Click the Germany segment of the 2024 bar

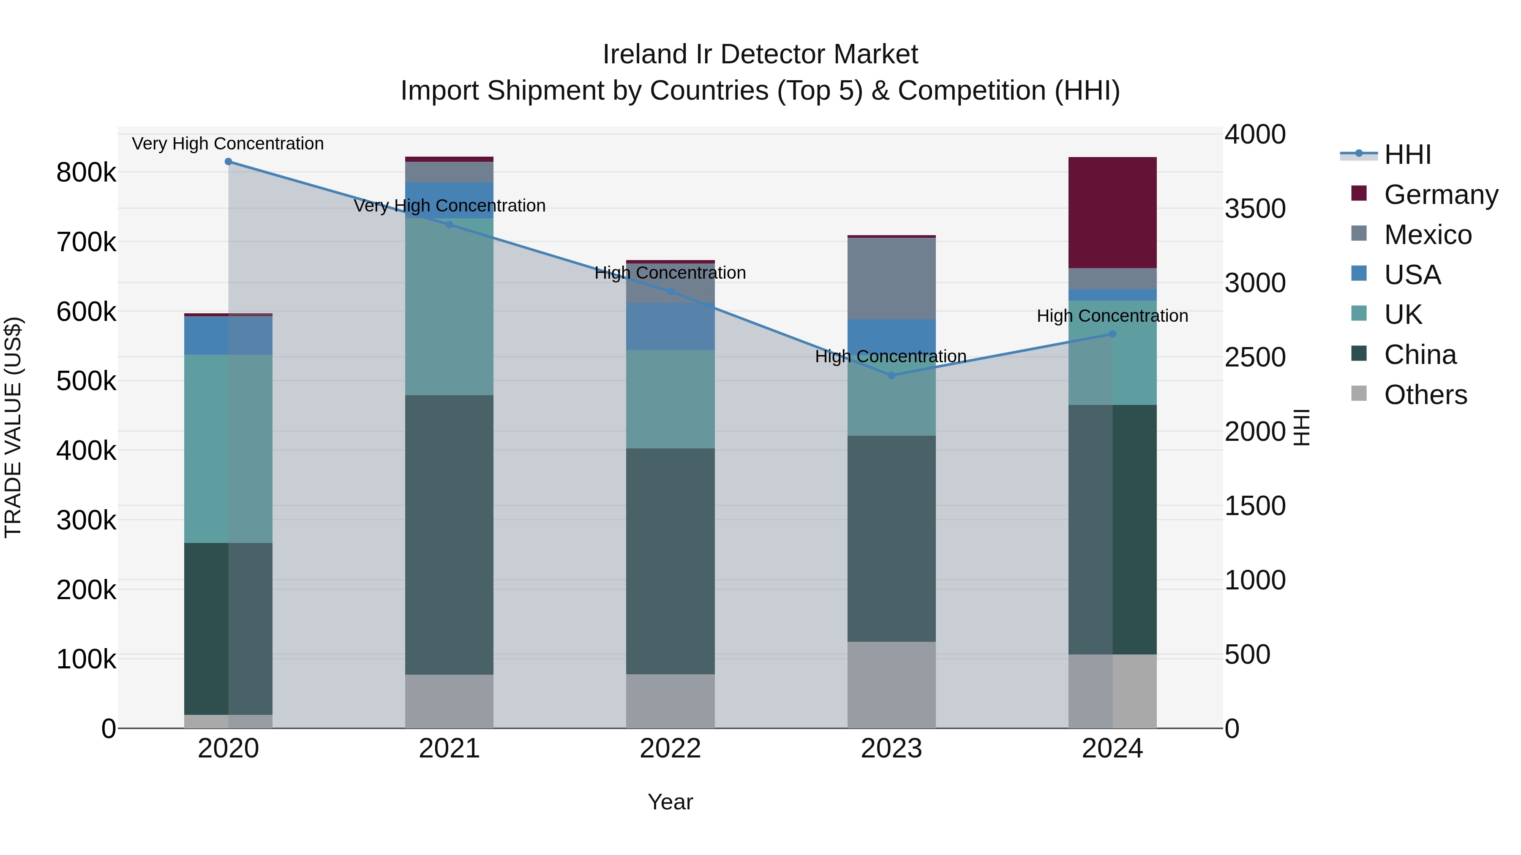coord(1112,213)
